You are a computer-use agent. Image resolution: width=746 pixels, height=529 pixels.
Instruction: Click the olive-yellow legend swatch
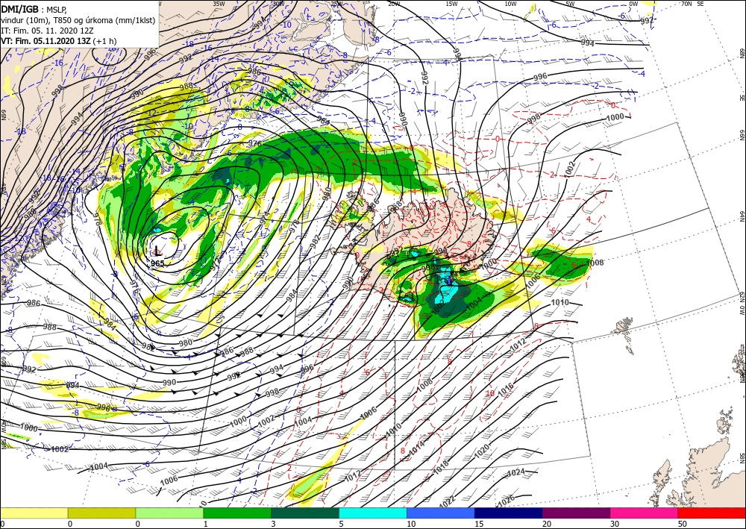coord(101,513)
